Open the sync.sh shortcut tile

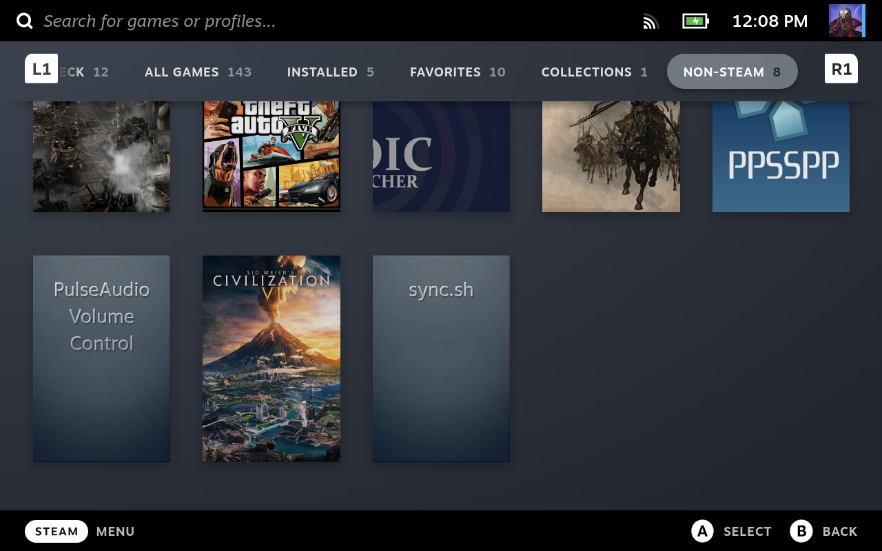[x=441, y=358]
